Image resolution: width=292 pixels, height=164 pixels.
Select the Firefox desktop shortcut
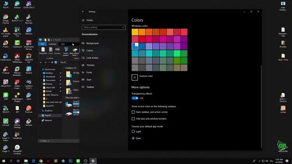coord(5,44)
